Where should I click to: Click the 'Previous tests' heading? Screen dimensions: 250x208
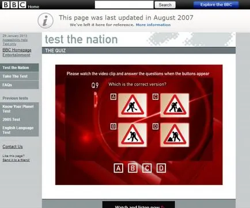coord(15,98)
